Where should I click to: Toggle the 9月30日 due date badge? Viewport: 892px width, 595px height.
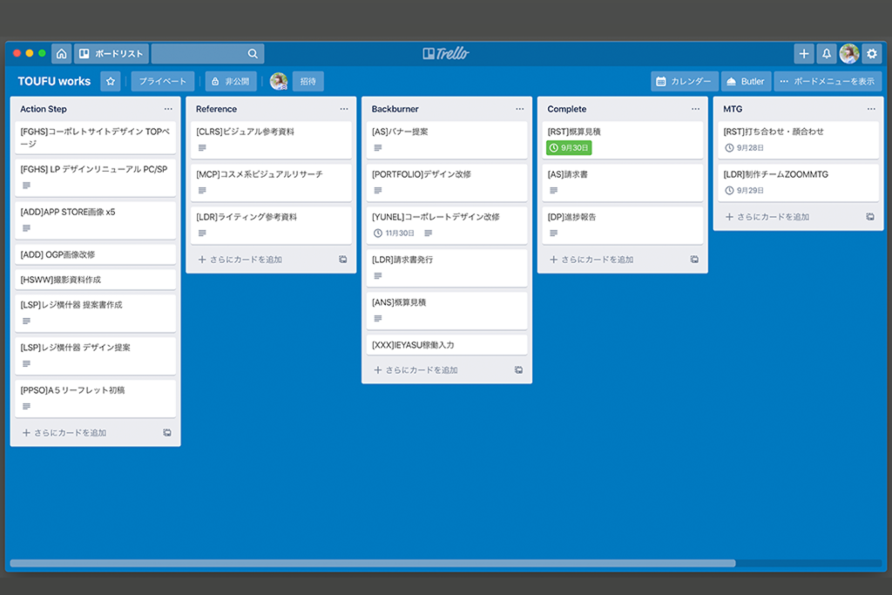click(x=568, y=148)
